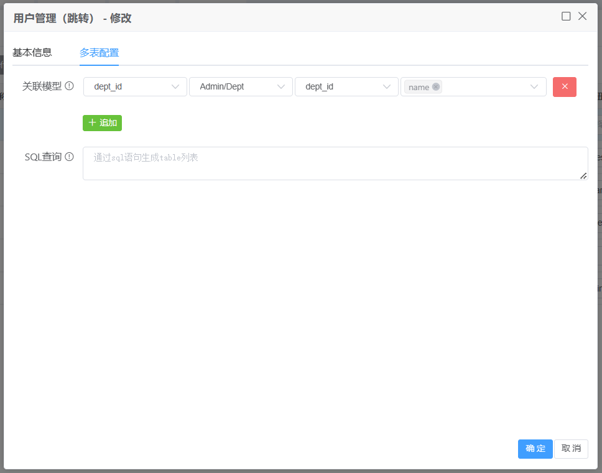Click the 关联模型 field label

pyautogui.click(x=42, y=86)
